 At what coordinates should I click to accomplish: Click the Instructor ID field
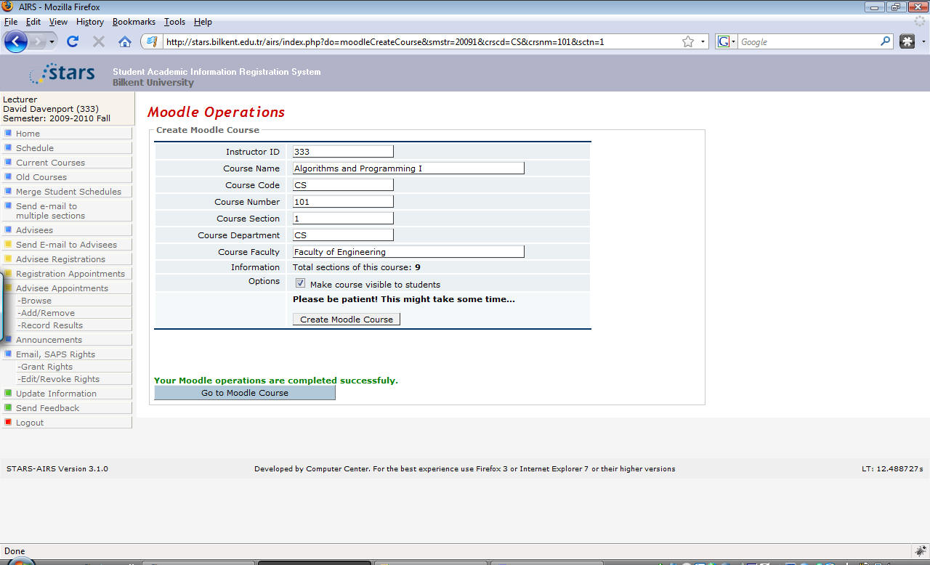[x=343, y=152]
